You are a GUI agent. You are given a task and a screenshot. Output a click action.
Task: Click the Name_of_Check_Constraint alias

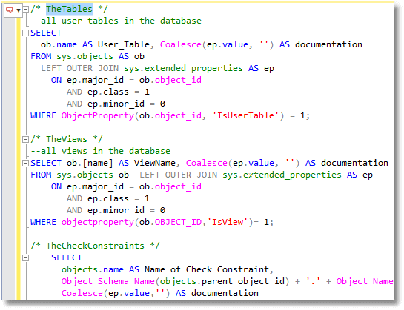pos(206,269)
